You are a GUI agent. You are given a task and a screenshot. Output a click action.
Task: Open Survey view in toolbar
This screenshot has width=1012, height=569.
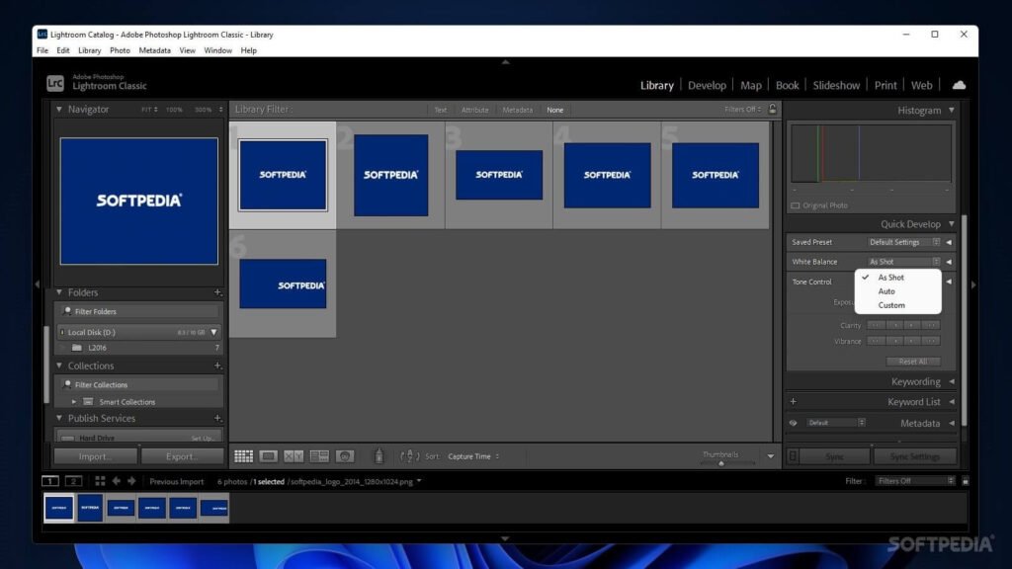[x=319, y=456]
